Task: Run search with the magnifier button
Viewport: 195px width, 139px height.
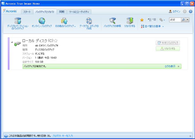Action: click(183, 20)
